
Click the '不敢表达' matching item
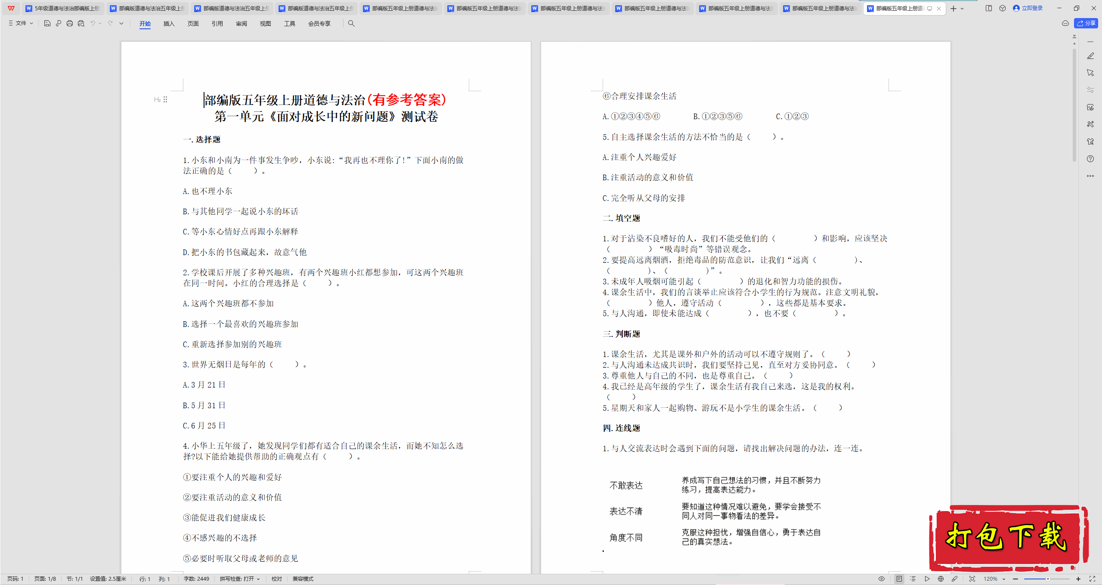[626, 486]
